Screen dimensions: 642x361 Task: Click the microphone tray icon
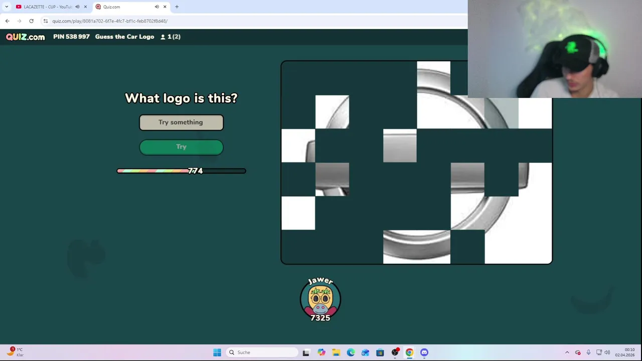pos(588,352)
